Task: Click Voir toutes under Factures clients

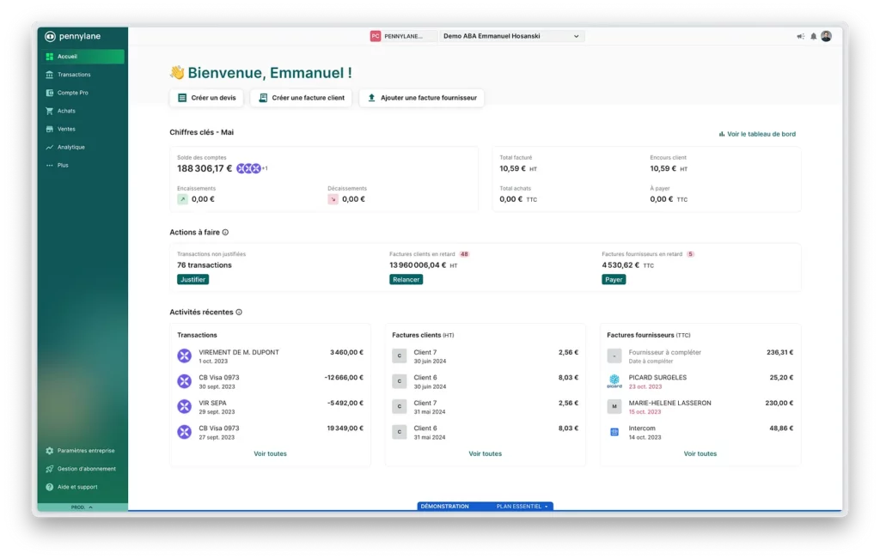Action: coord(485,454)
